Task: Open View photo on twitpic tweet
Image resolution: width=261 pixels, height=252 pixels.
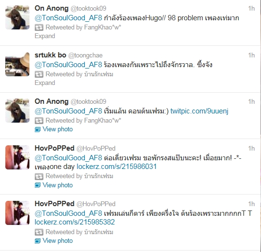Action: 57,129
